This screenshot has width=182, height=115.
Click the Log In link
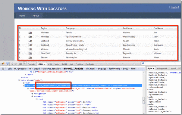coord(174,7)
